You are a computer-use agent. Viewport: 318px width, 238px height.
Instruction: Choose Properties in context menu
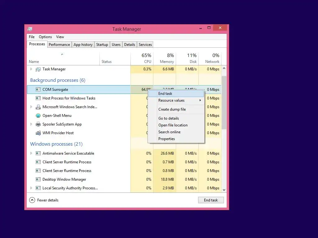click(x=176, y=139)
